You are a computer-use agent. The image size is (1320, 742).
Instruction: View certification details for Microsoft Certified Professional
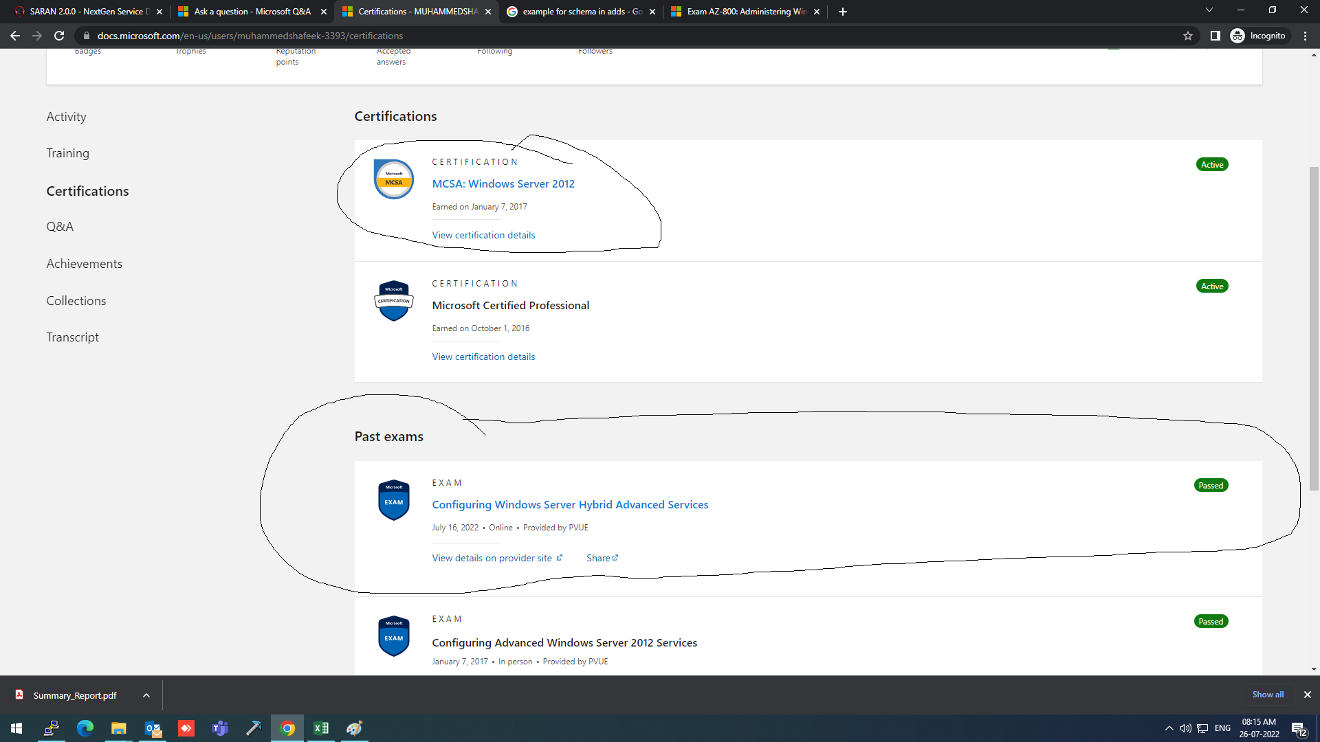(x=483, y=357)
